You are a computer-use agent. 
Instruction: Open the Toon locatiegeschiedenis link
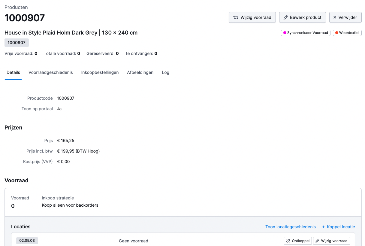coord(290,227)
